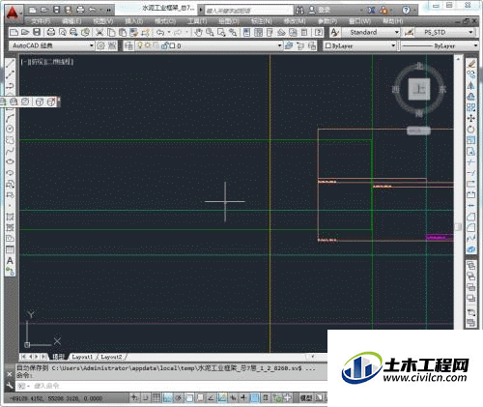Viewport: 483px width, 407px height.
Task: Open the 文件(F) menu
Action: coord(41,21)
